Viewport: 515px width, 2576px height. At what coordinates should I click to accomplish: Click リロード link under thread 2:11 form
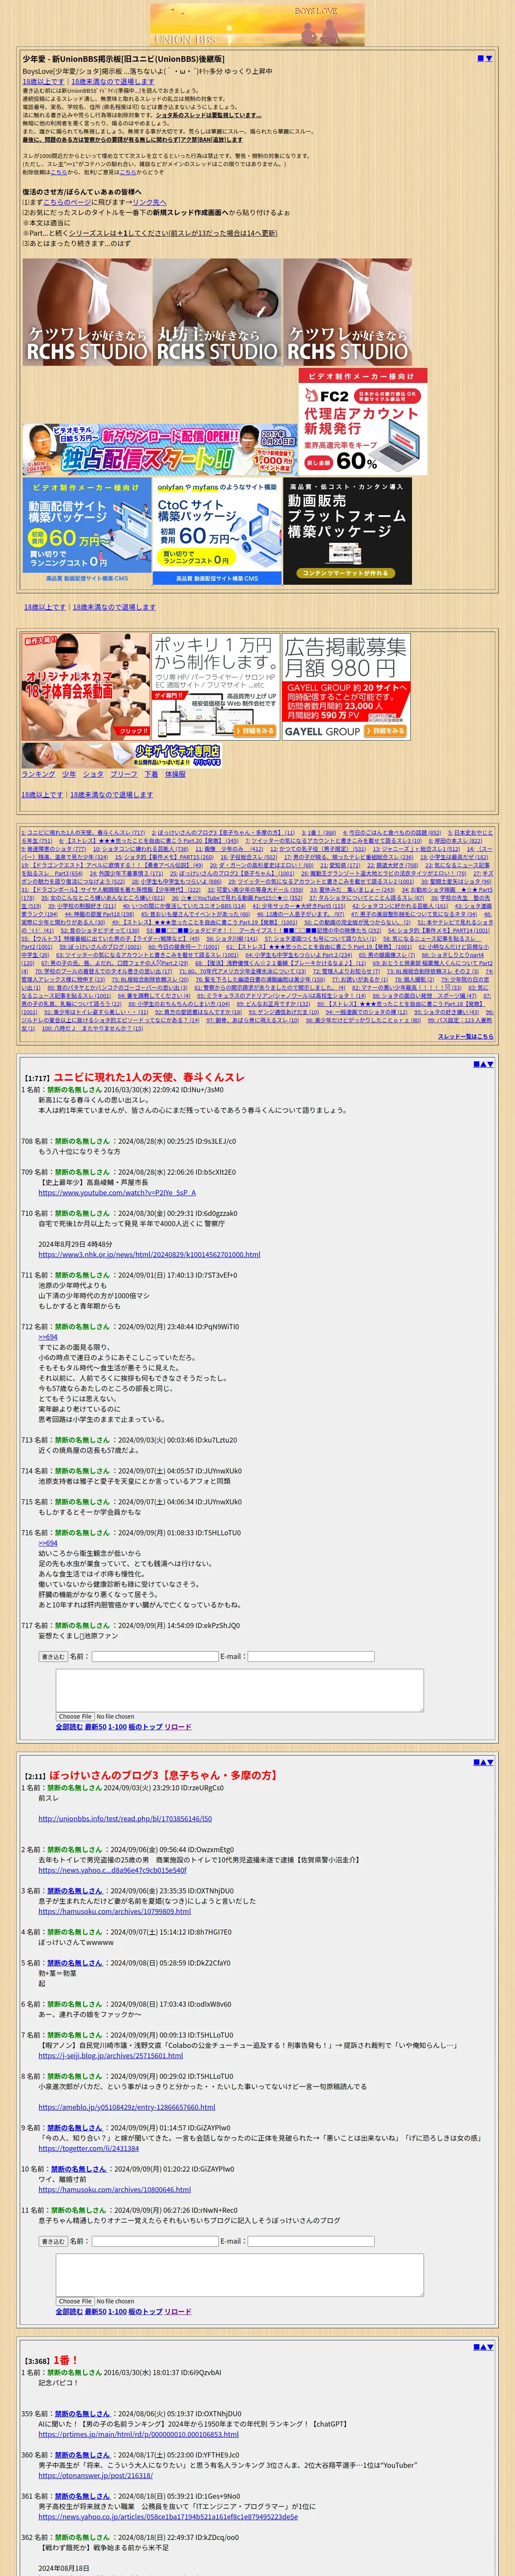pos(178,2312)
